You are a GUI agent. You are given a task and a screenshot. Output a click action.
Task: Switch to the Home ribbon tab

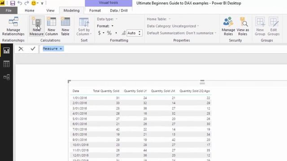tap(30, 10)
